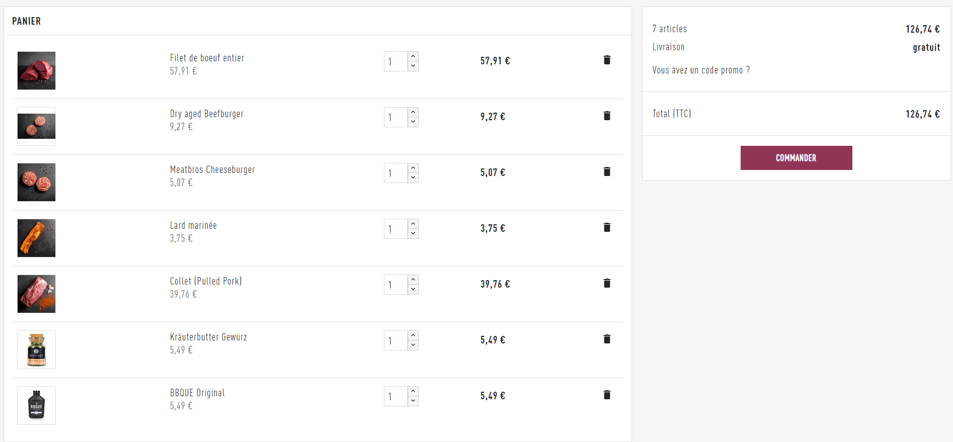Click the Kräuterbutter Gewürz quantity field

[x=395, y=341]
